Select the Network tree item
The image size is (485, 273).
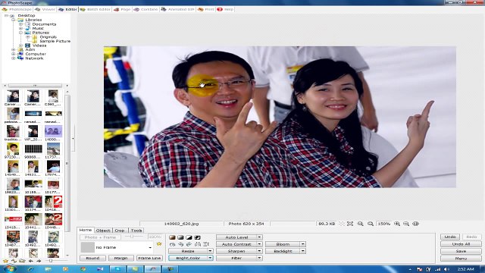[x=34, y=58]
